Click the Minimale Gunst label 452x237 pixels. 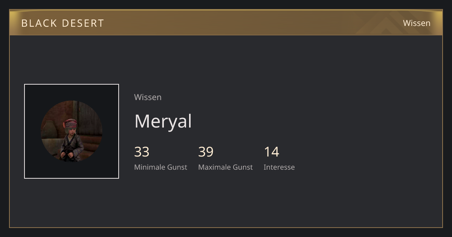[x=160, y=167]
